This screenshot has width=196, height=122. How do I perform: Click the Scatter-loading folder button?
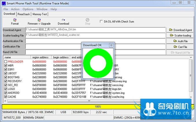click(x=180, y=36)
